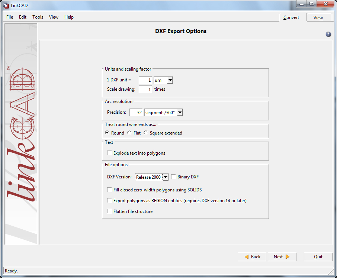Enable Export polygons as REGION entities
This screenshot has width=337, height=278.
click(x=109, y=200)
